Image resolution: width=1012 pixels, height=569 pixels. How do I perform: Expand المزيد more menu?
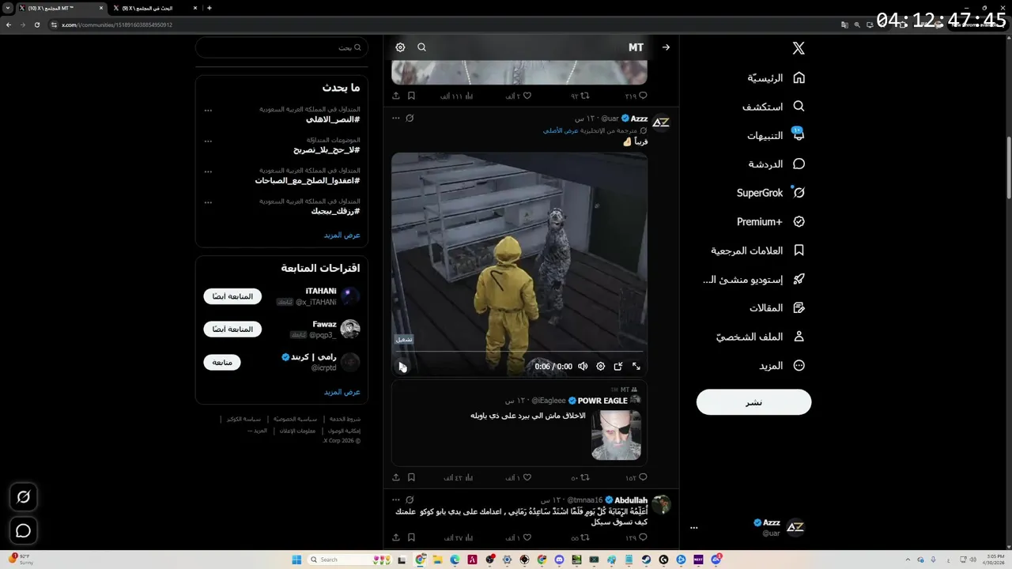[781, 365]
